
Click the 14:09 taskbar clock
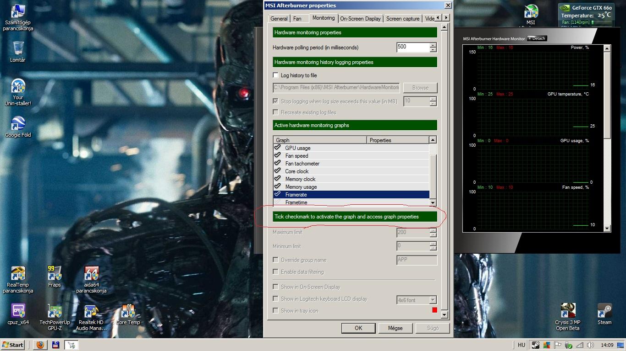pyautogui.click(x=607, y=345)
